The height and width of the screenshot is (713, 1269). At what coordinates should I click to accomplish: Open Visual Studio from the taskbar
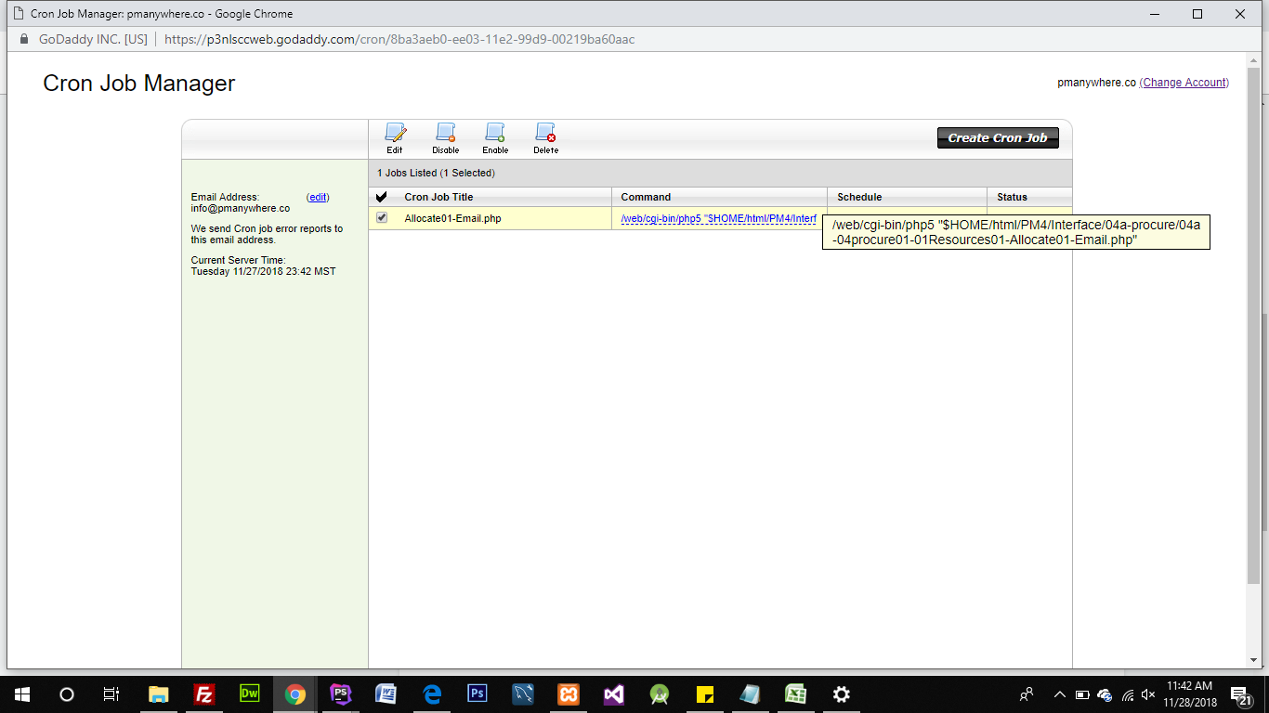pos(613,694)
